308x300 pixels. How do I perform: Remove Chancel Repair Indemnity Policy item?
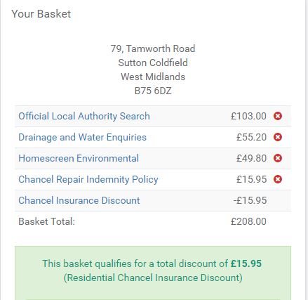point(278,179)
